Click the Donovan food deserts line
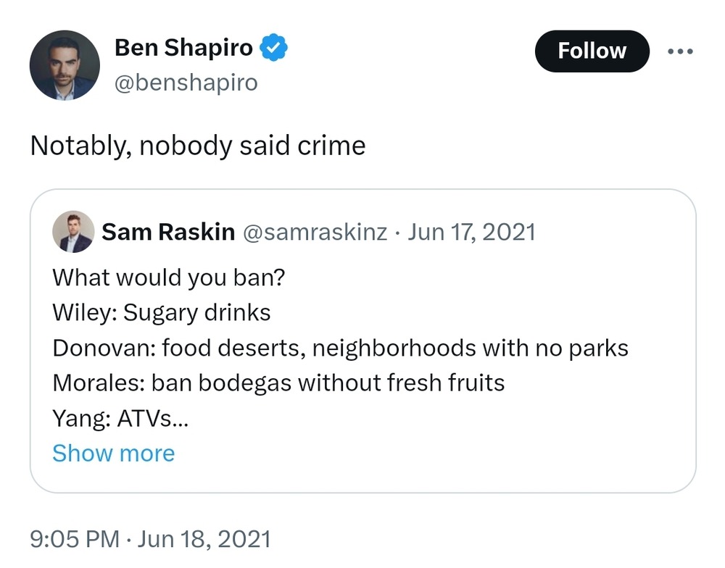Image resolution: width=725 pixels, height=568 pixels. click(x=340, y=348)
